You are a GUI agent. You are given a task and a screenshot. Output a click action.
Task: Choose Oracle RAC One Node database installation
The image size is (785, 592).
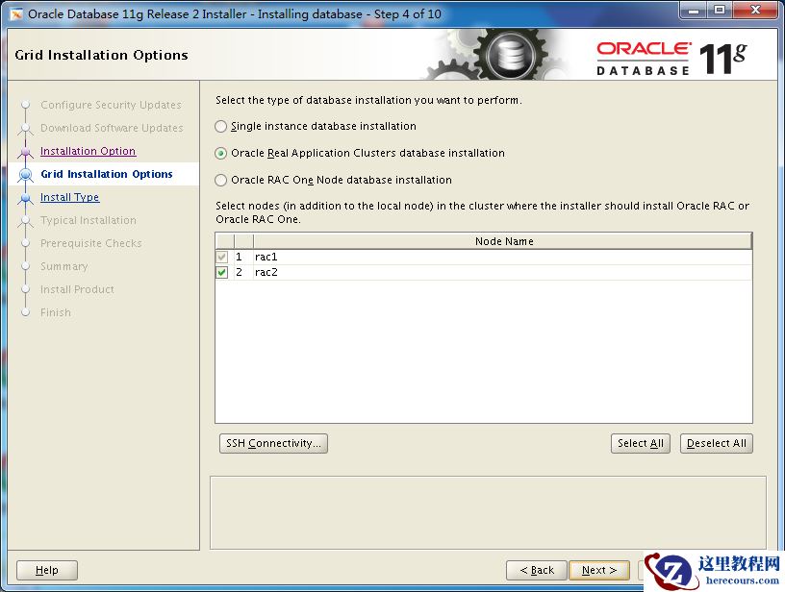(x=220, y=180)
